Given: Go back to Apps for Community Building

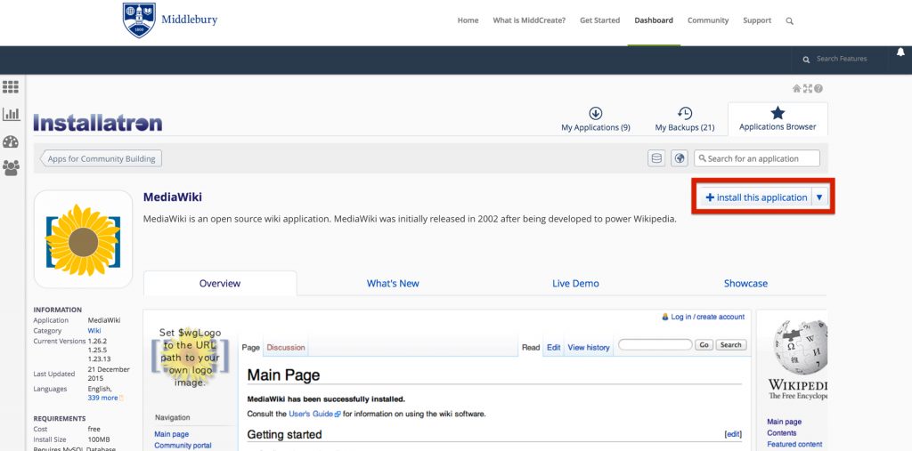Looking at the screenshot, I should point(102,158).
